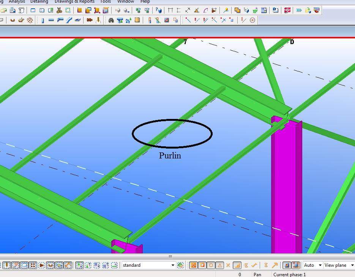Click the binoculars find icon
The width and height of the screenshot is (355, 277).
point(111,20)
